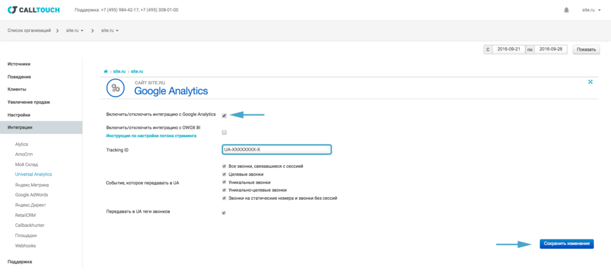The height and width of the screenshot is (274, 611).
Task: Click Сохранить изменения button
Action: pos(566,244)
